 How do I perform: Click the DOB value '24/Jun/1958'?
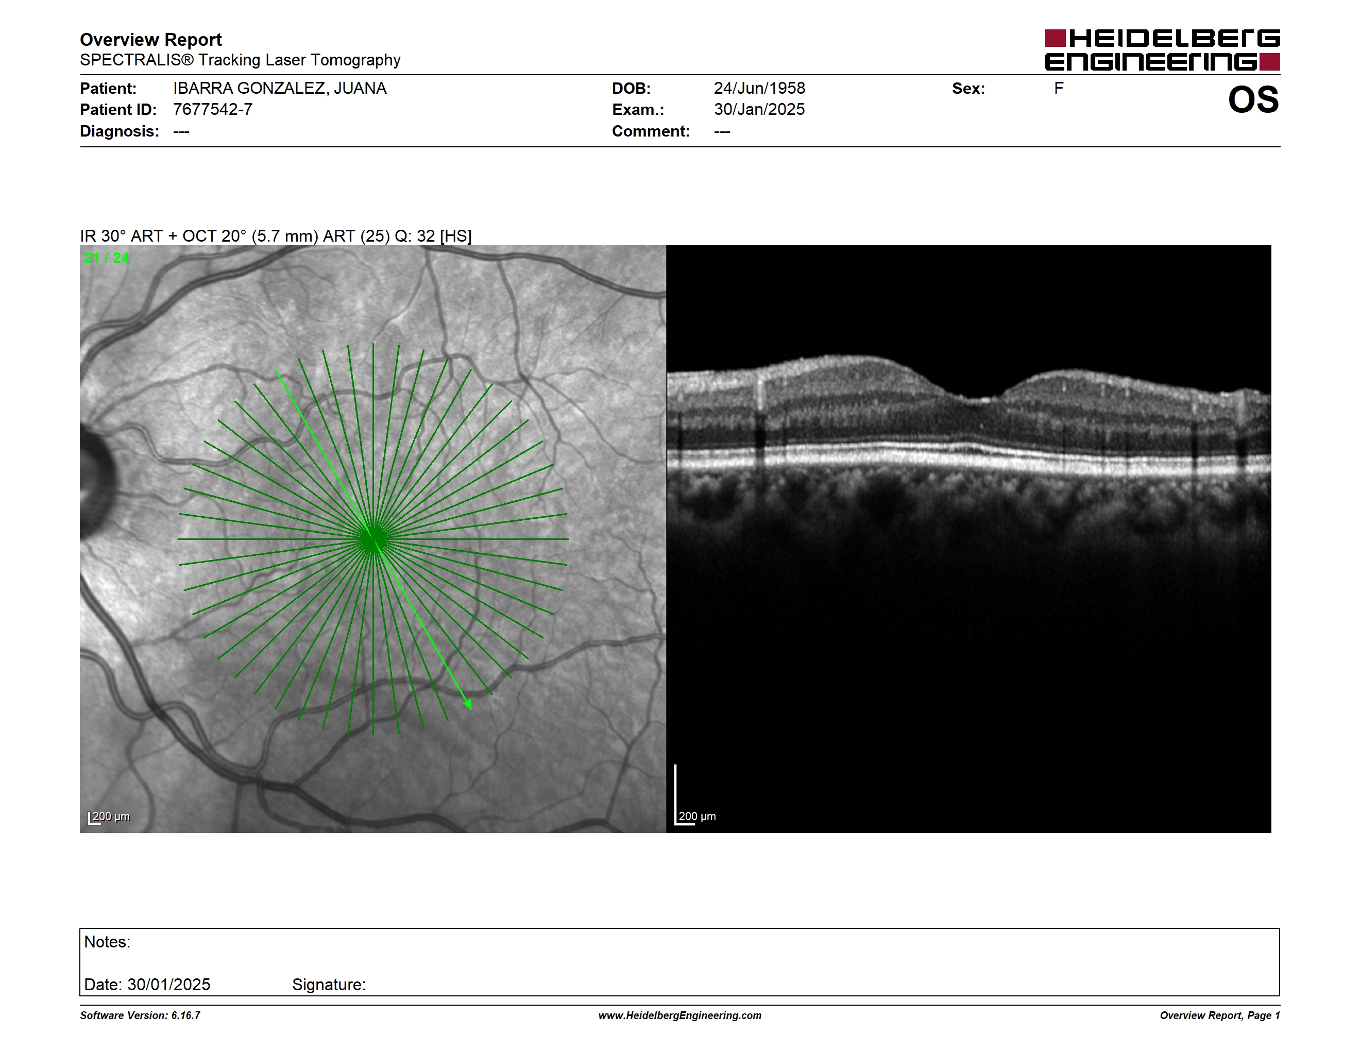coord(759,89)
